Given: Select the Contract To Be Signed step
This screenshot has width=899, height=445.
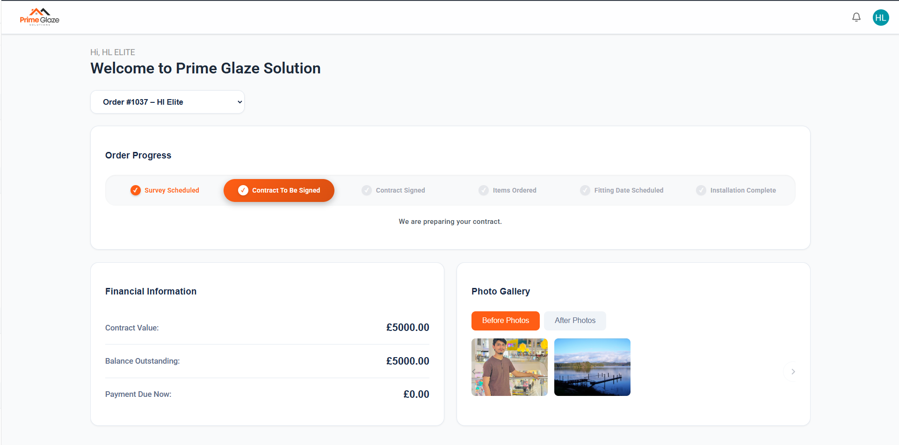Looking at the screenshot, I should click(x=286, y=190).
